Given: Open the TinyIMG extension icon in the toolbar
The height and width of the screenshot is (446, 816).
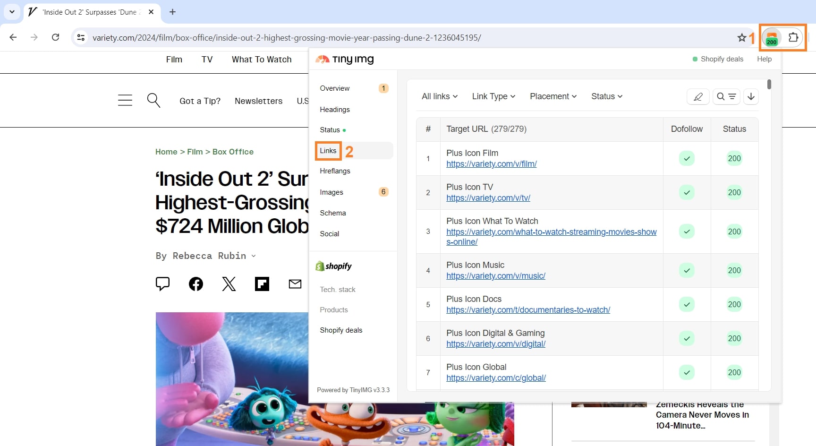Looking at the screenshot, I should tap(772, 38).
